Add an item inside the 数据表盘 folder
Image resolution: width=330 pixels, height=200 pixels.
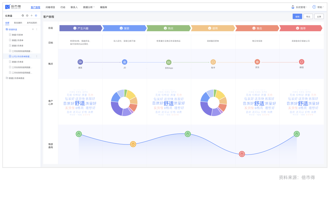(x=33, y=29)
